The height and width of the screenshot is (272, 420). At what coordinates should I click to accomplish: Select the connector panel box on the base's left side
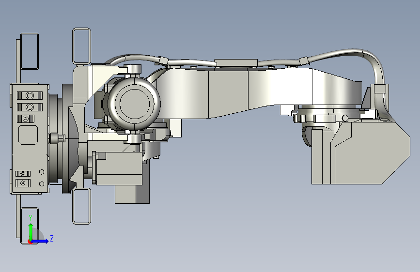coord(30,138)
